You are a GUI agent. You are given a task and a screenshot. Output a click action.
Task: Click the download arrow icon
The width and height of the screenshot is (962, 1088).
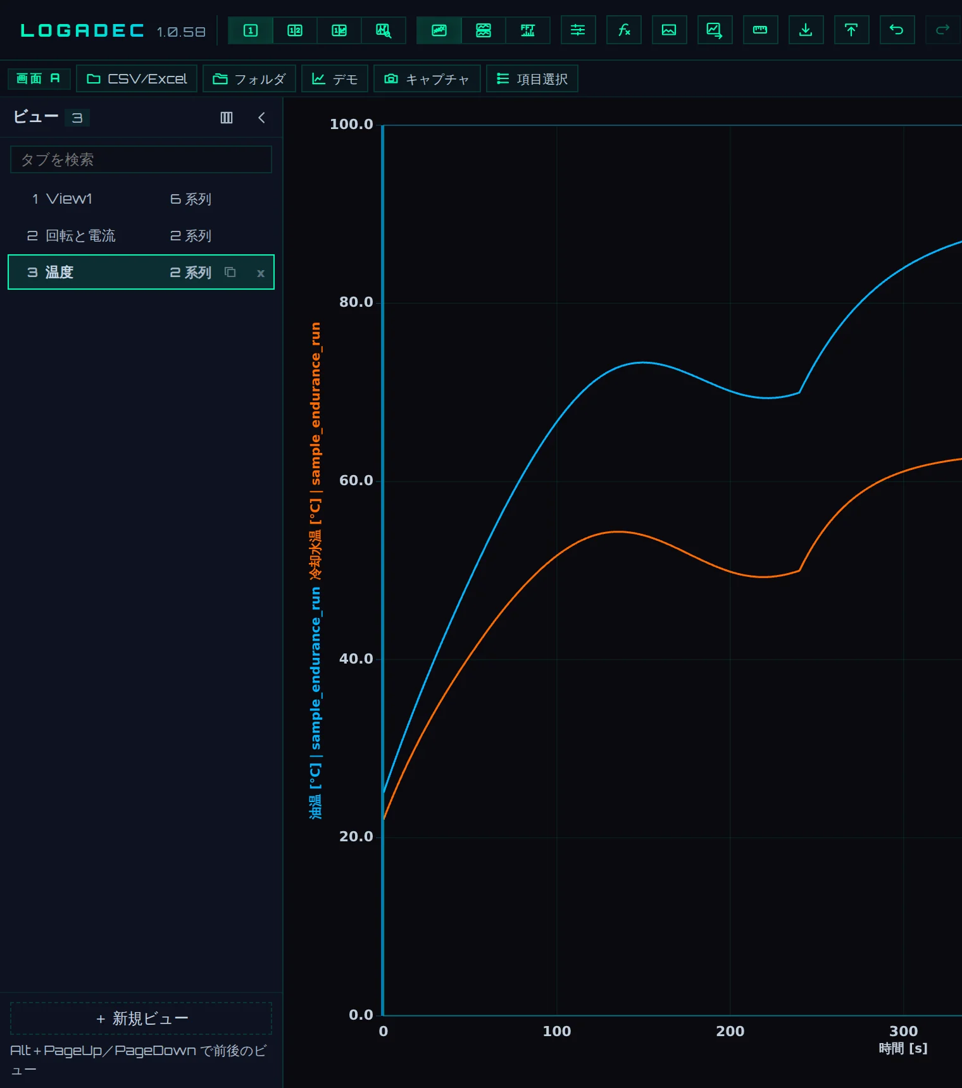(806, 30)
